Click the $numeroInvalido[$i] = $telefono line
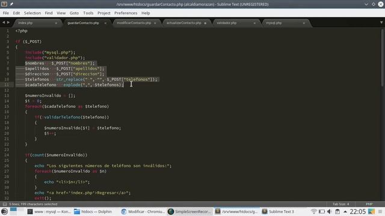385x216 pixels. [x=82, y=128]
